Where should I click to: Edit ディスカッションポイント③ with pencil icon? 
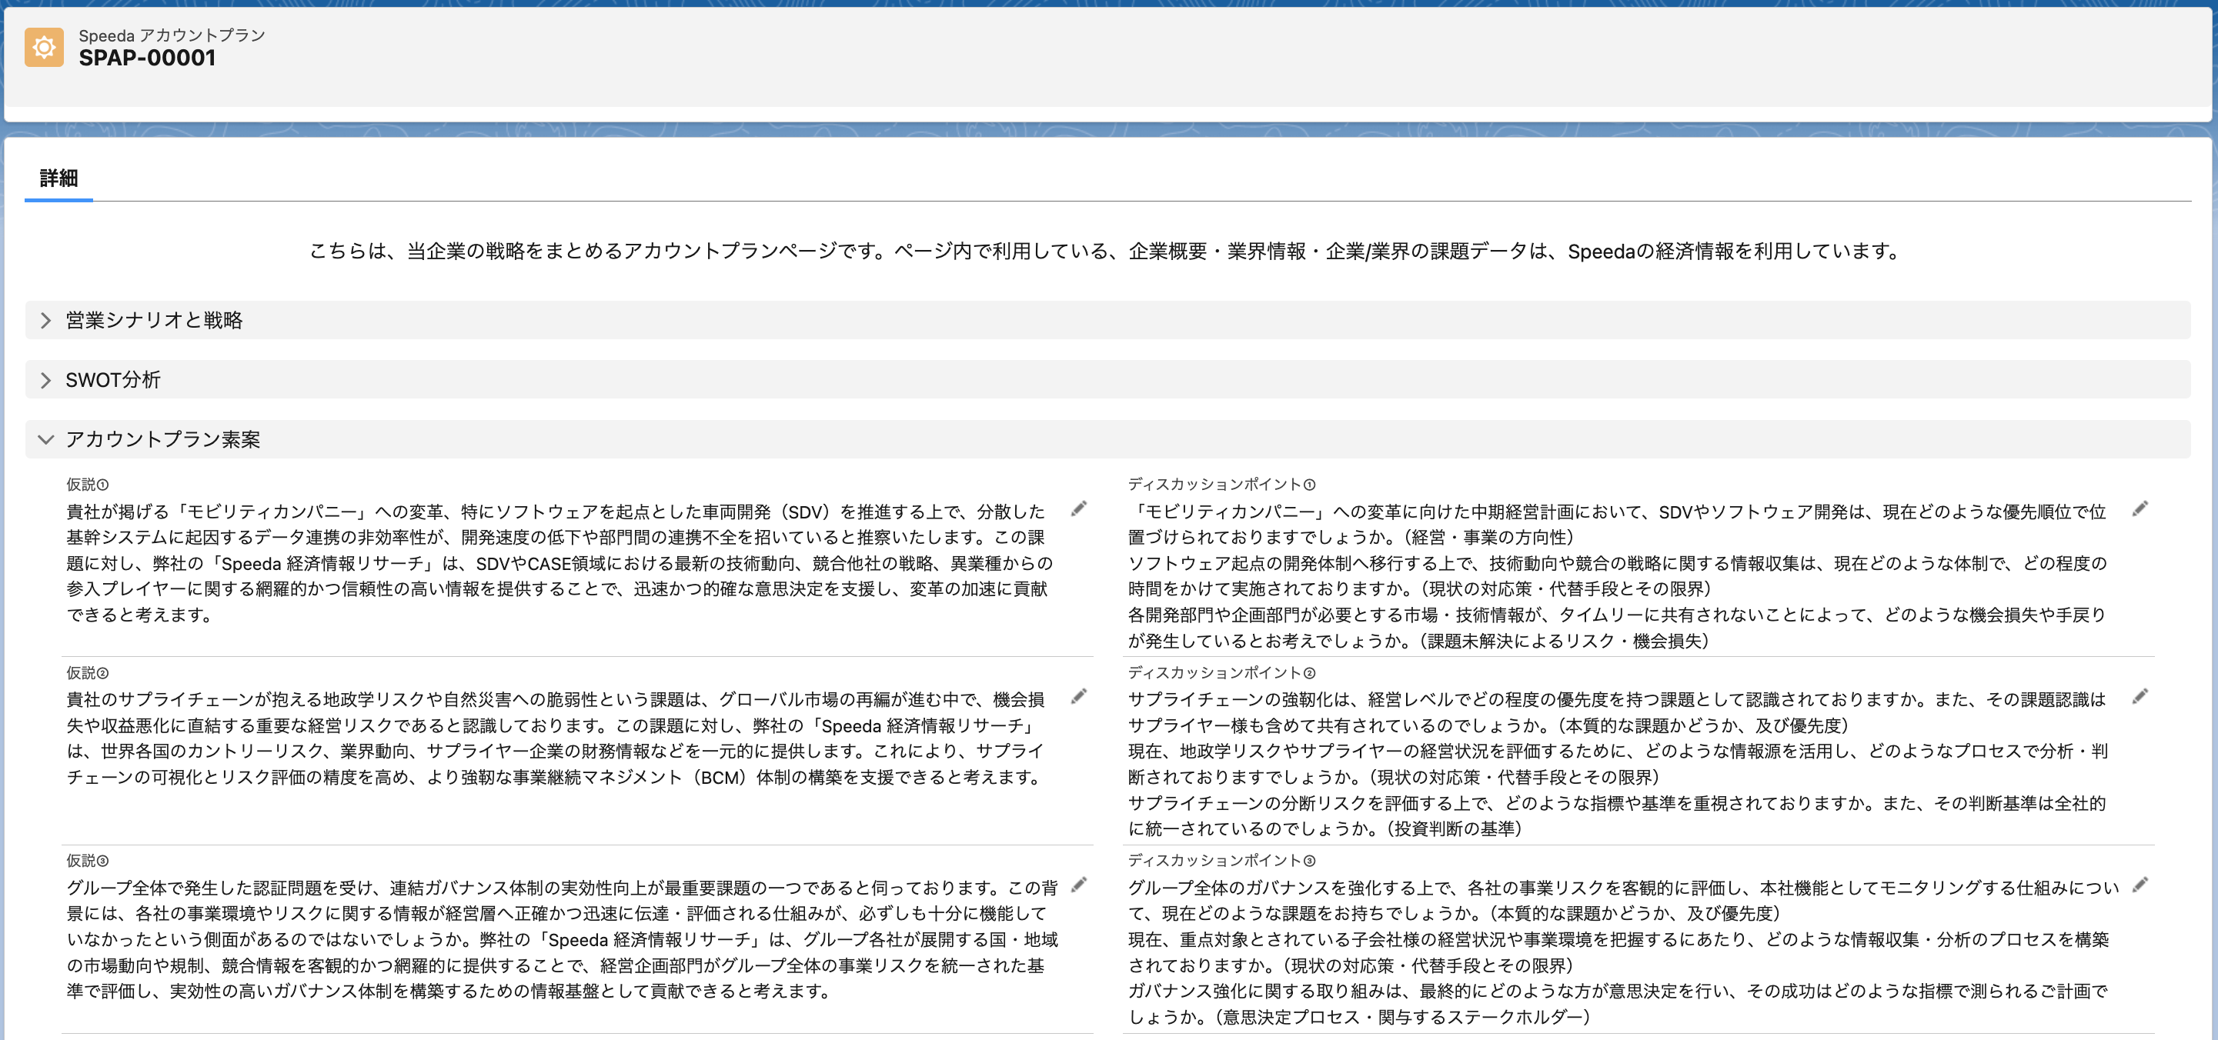click(x=2140, y=884)
